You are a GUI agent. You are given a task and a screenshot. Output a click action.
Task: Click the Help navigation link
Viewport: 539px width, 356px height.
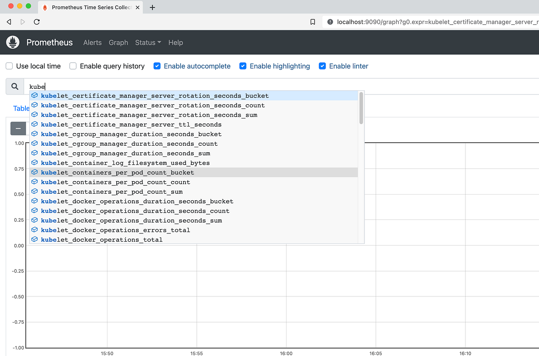pos(176,43)
